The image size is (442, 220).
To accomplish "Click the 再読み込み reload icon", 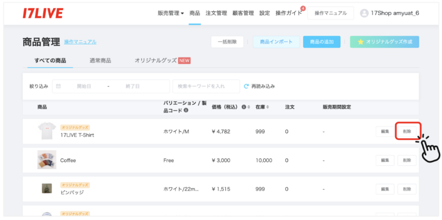I will coord(246,87).
